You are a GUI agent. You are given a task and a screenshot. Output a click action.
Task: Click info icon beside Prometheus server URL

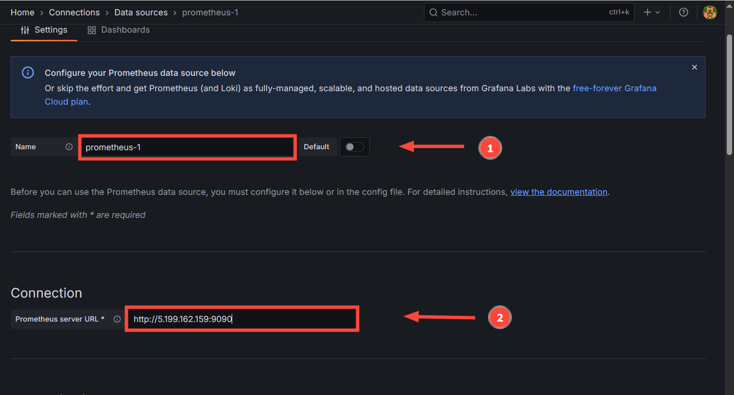pyautogui.click(x=117, y=319)
